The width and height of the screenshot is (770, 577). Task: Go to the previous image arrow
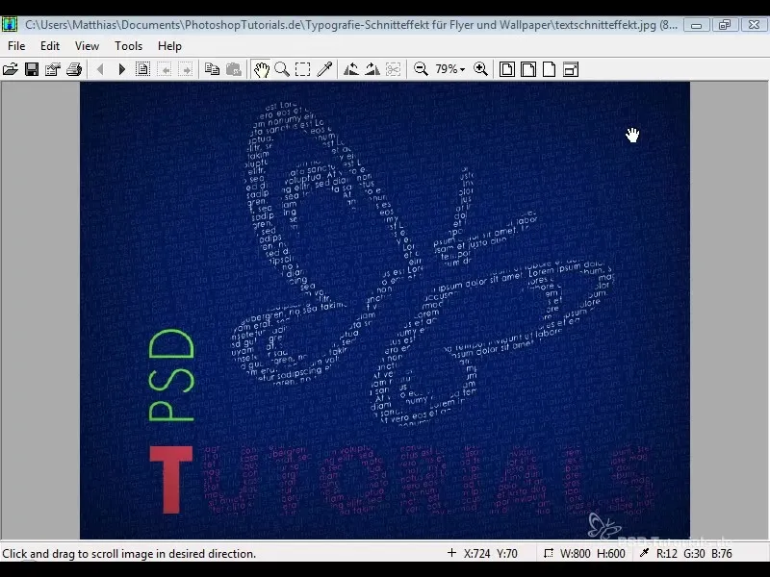point(100,69)
